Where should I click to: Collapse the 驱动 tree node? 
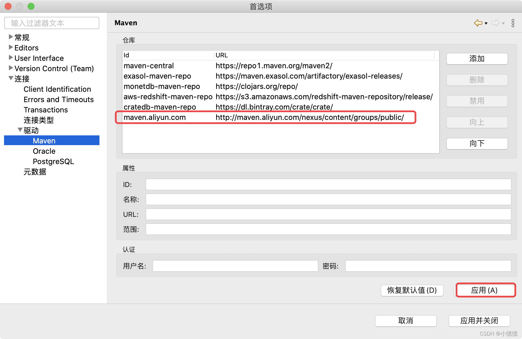(20, 130)
